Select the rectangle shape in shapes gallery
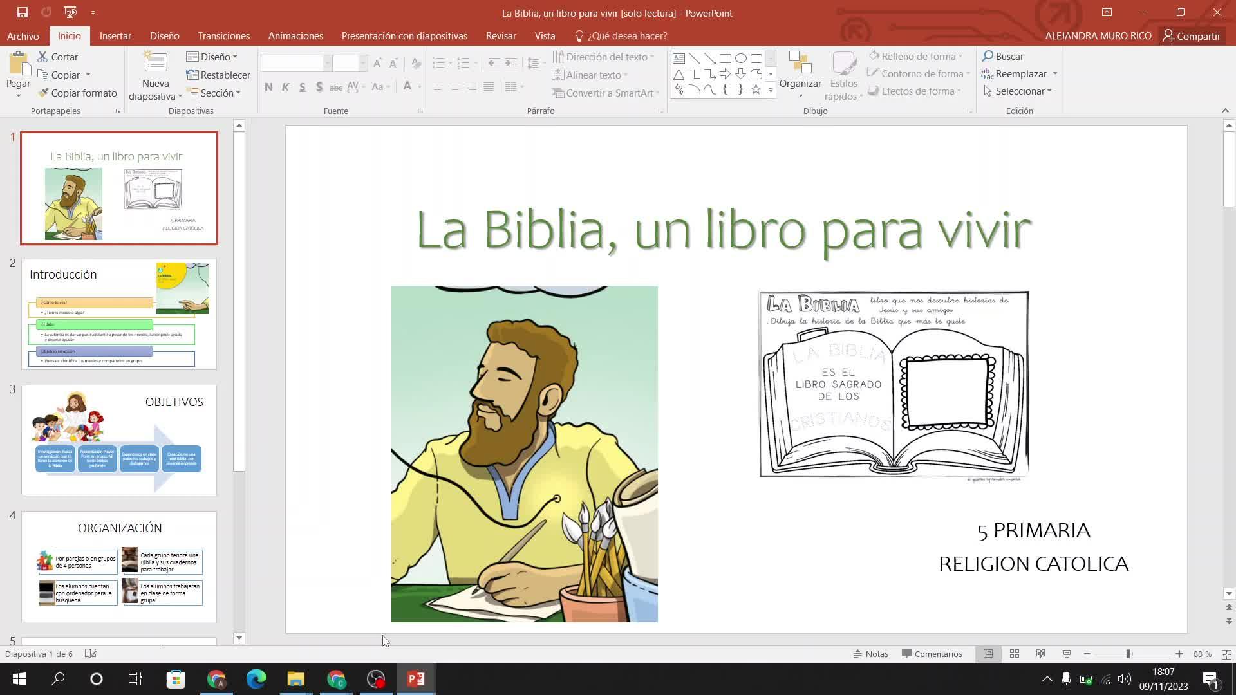This screenshot has height=695, width=1236. pyautogui.click(x=725, y=58)
